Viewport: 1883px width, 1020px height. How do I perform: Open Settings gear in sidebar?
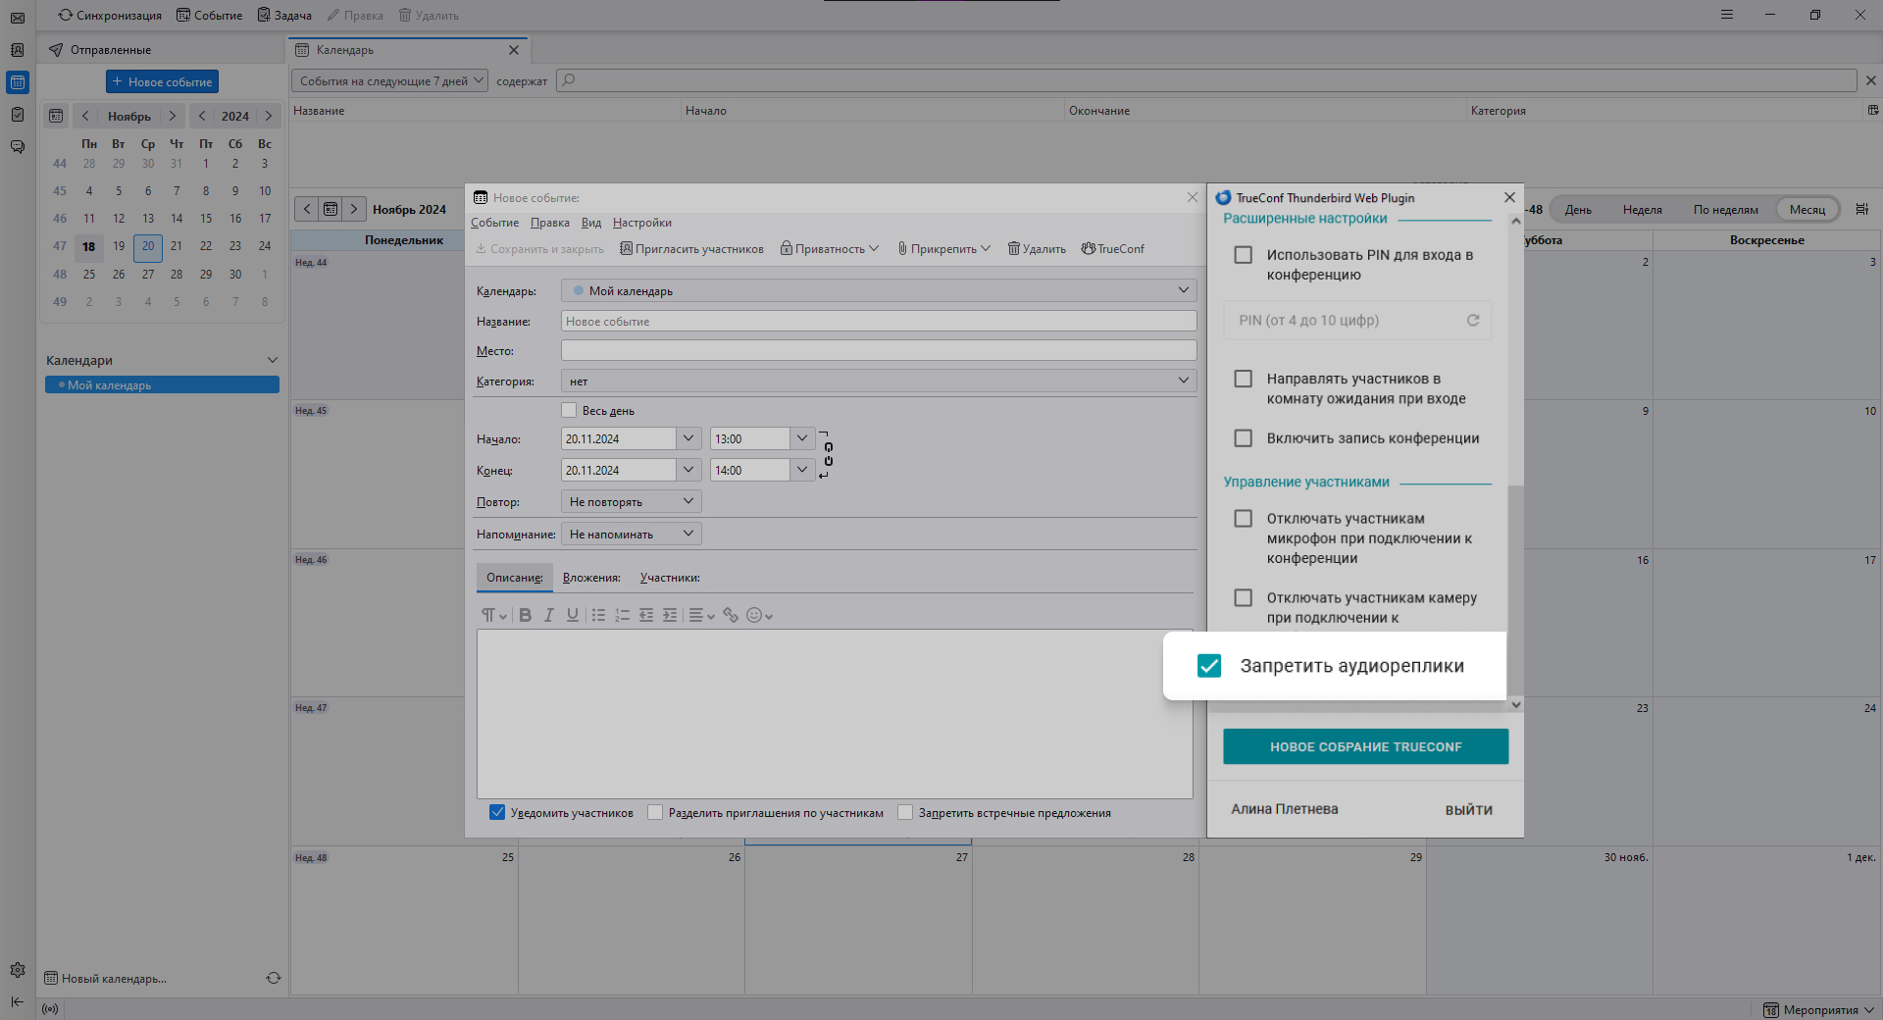[x=18, y=970]
